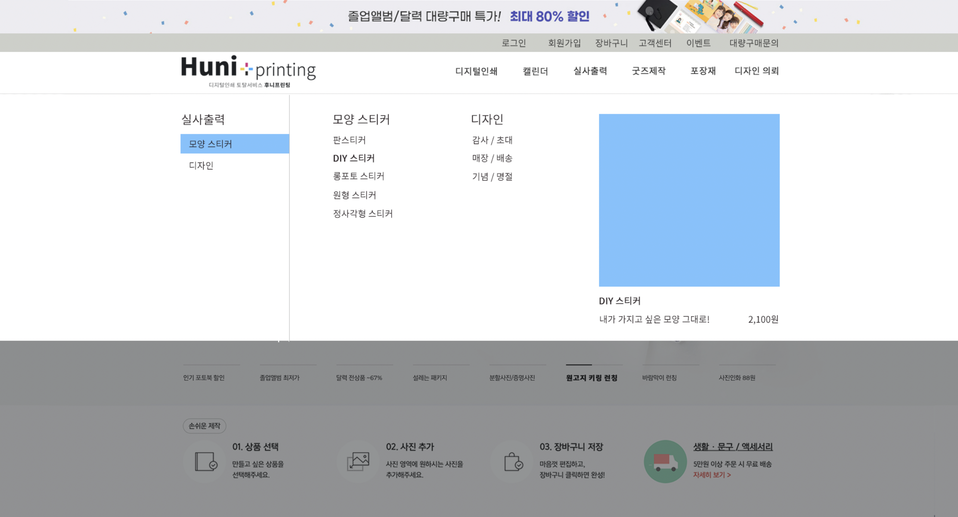The image size is (958, 517).
Task: Open the DIY 스티커 submenu link
Action: (x=354, y=158)
